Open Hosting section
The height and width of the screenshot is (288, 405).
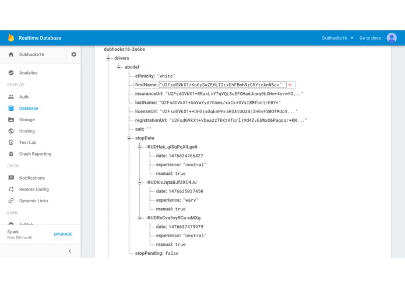(27, 131)
